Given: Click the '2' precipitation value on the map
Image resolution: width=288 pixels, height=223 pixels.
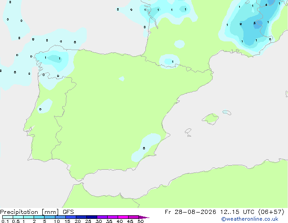Looking at the screenshot, I should pos(241,24).
